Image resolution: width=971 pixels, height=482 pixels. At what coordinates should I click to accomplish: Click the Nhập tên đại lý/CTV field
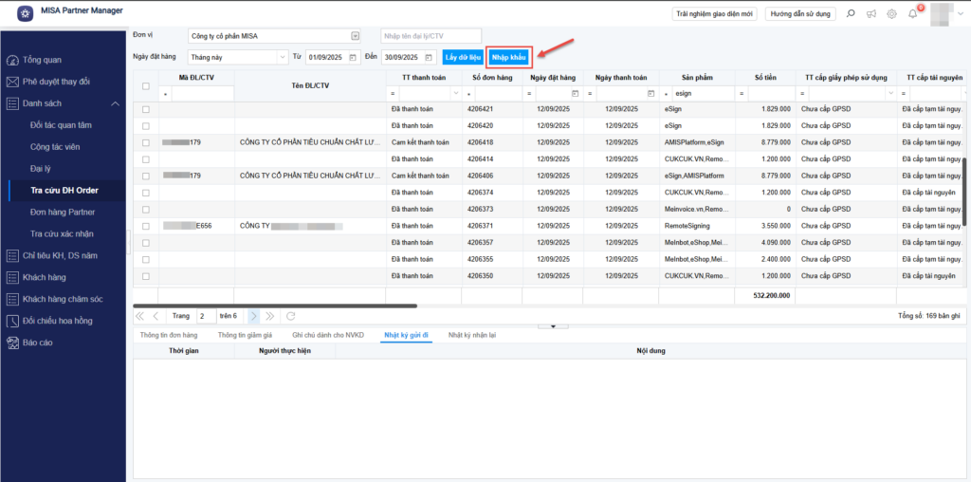[431, 36]
